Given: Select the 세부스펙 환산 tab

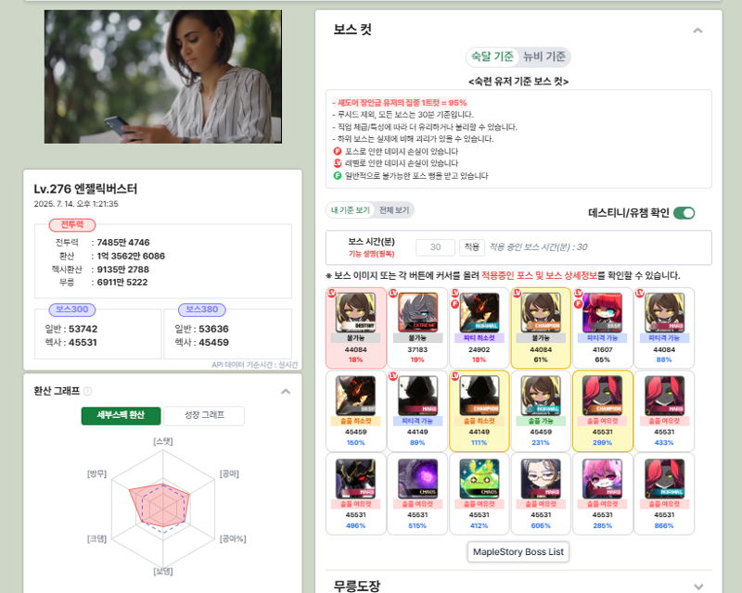Looking at the screenshot, I should tap(121, 415).
